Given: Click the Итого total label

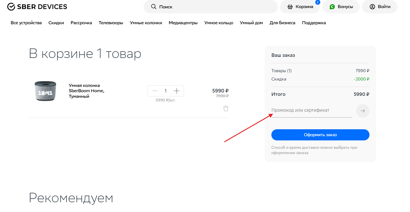Looking at the screenshot, I should pos(278,94).
